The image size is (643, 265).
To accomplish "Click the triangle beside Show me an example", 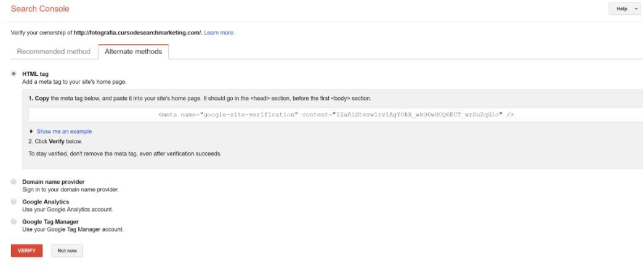I will [x=31, y=132].
